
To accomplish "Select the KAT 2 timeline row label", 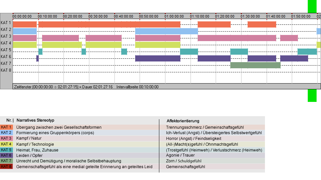I will 6,30.
